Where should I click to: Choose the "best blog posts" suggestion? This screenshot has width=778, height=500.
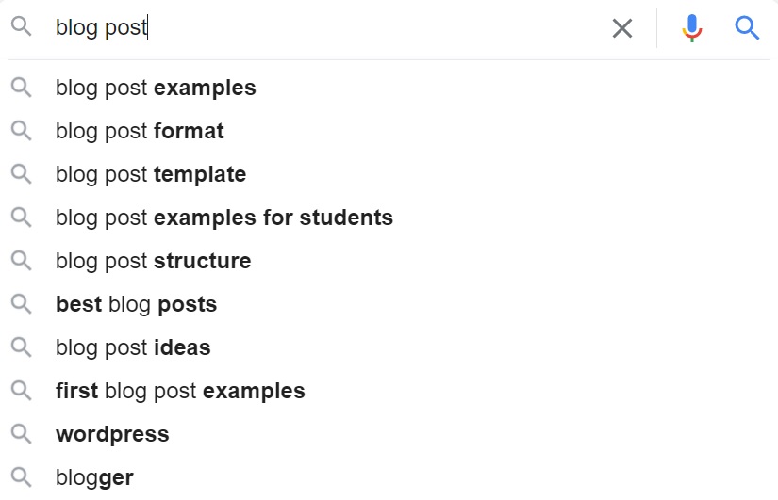pos(136,304)
